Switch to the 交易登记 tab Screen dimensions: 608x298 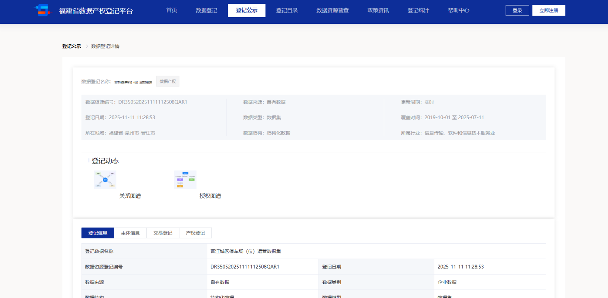[163, 233]
